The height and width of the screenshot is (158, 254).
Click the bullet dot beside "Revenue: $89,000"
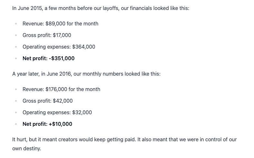coord(15,24)
